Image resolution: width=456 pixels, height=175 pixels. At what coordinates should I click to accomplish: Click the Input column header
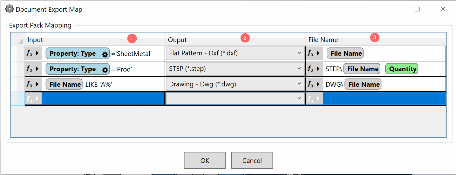(x=35, y=40)
